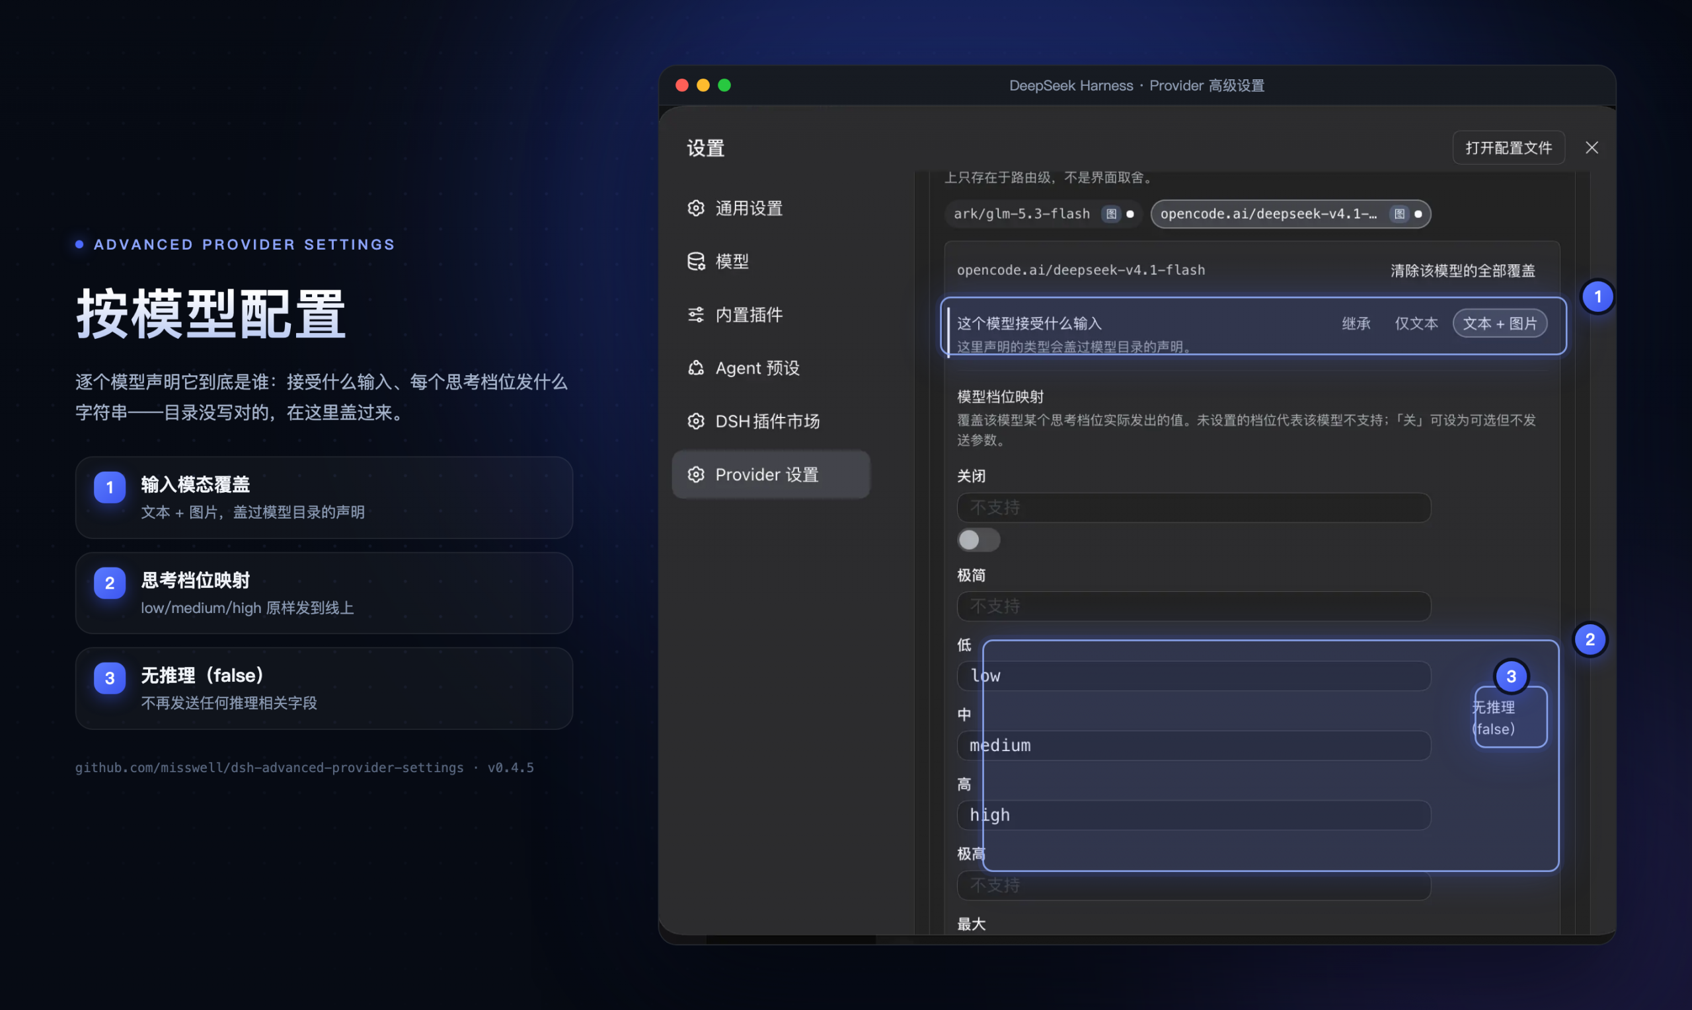Click the white dot on the opencode.ai/deepseek chip

pos(1418,215)
